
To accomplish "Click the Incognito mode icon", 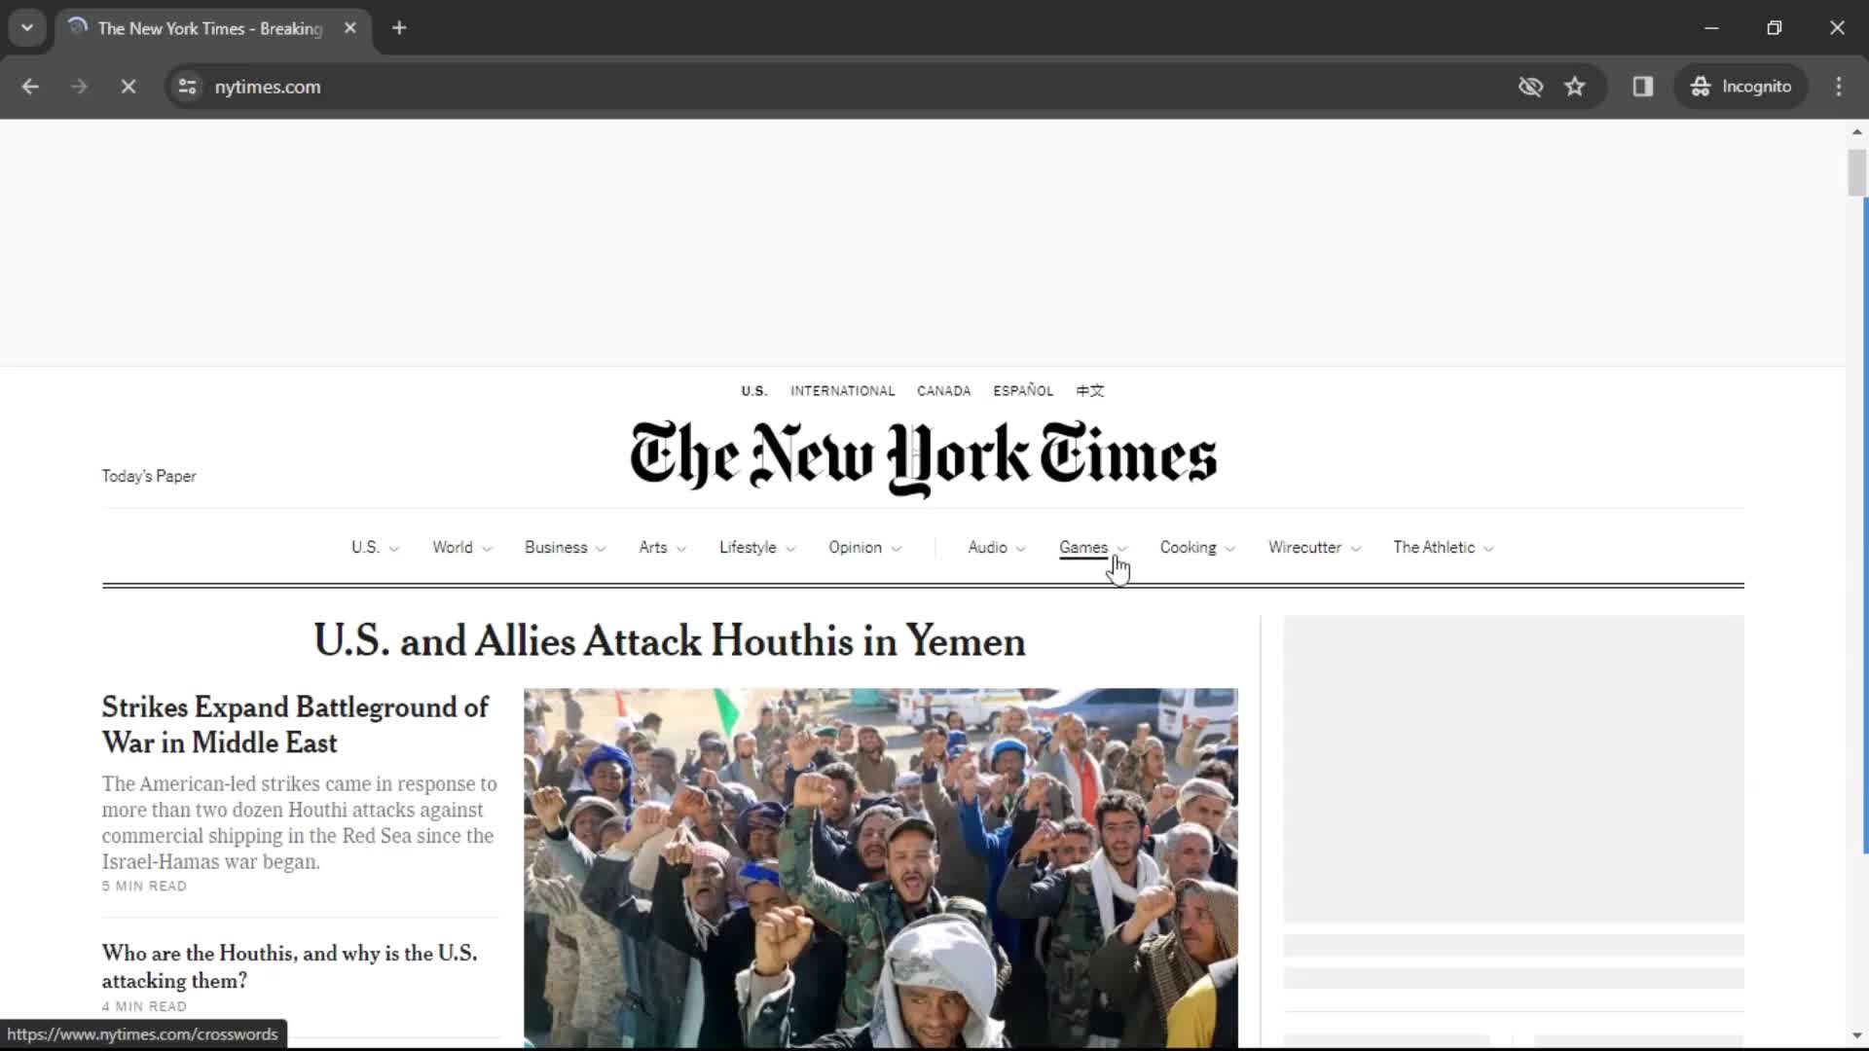I will tap(1699, 86).
